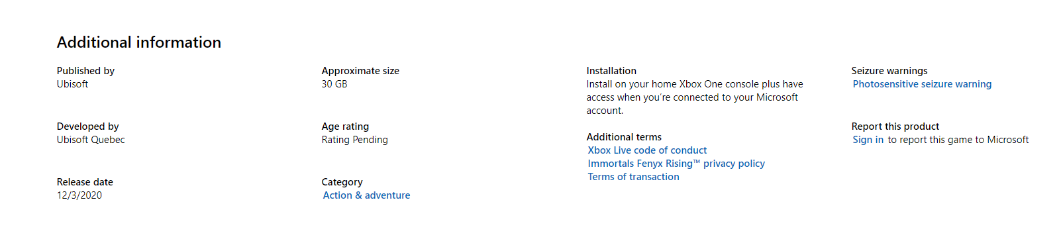Click the Seizure warnings heading
This screenshot has height=249, width=1061.
point(889,71)
